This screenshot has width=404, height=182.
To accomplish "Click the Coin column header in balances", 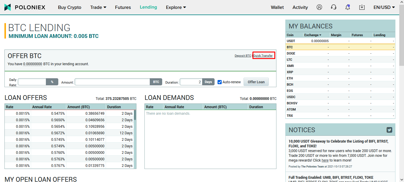I will (290, 35).
